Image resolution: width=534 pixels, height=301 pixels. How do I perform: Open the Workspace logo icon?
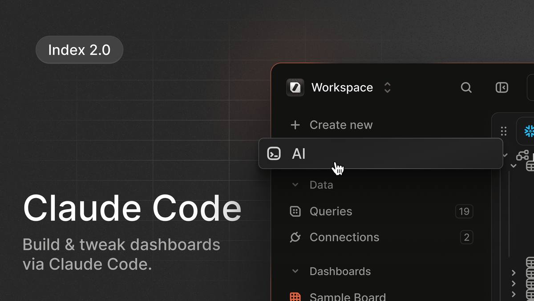(295, 87)
